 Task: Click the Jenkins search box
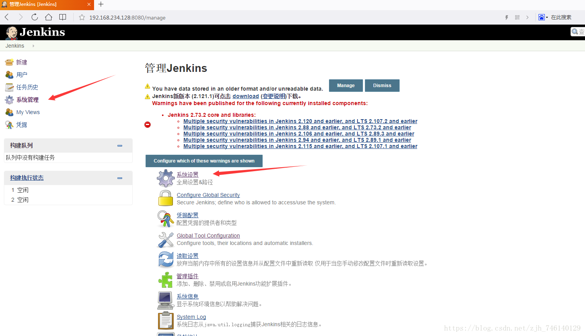pos(578,32)
